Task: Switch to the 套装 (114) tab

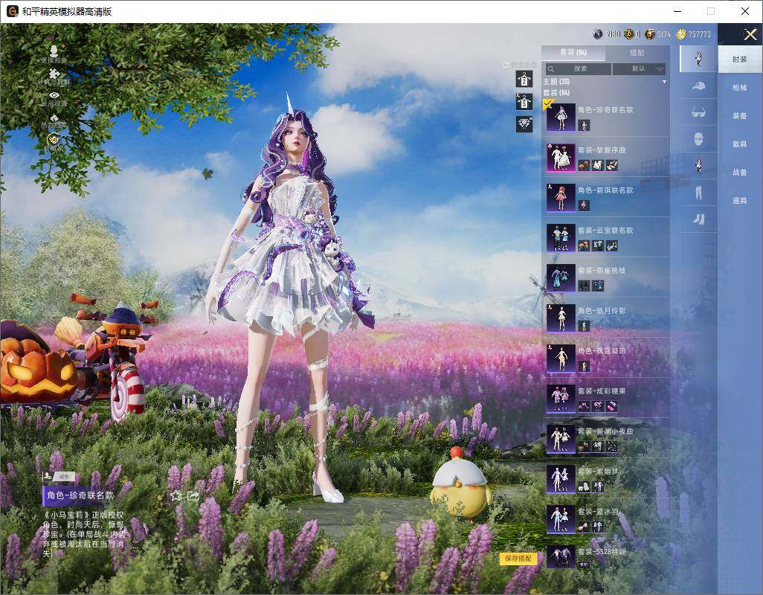Action: pos(573,53)
